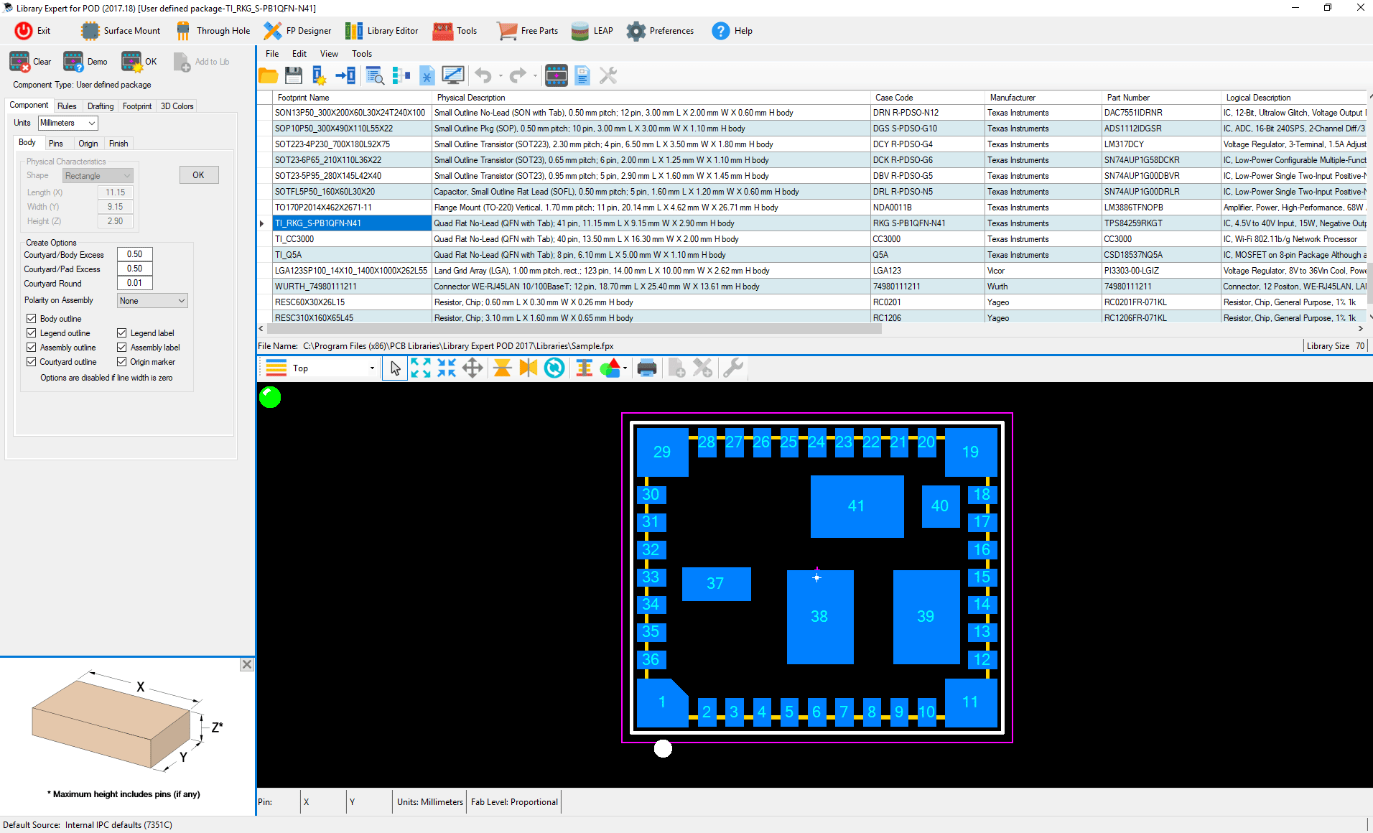The width and height of the screenshot is (1373, 833).
Task: Click the Clear button
Action: point(30,62)
